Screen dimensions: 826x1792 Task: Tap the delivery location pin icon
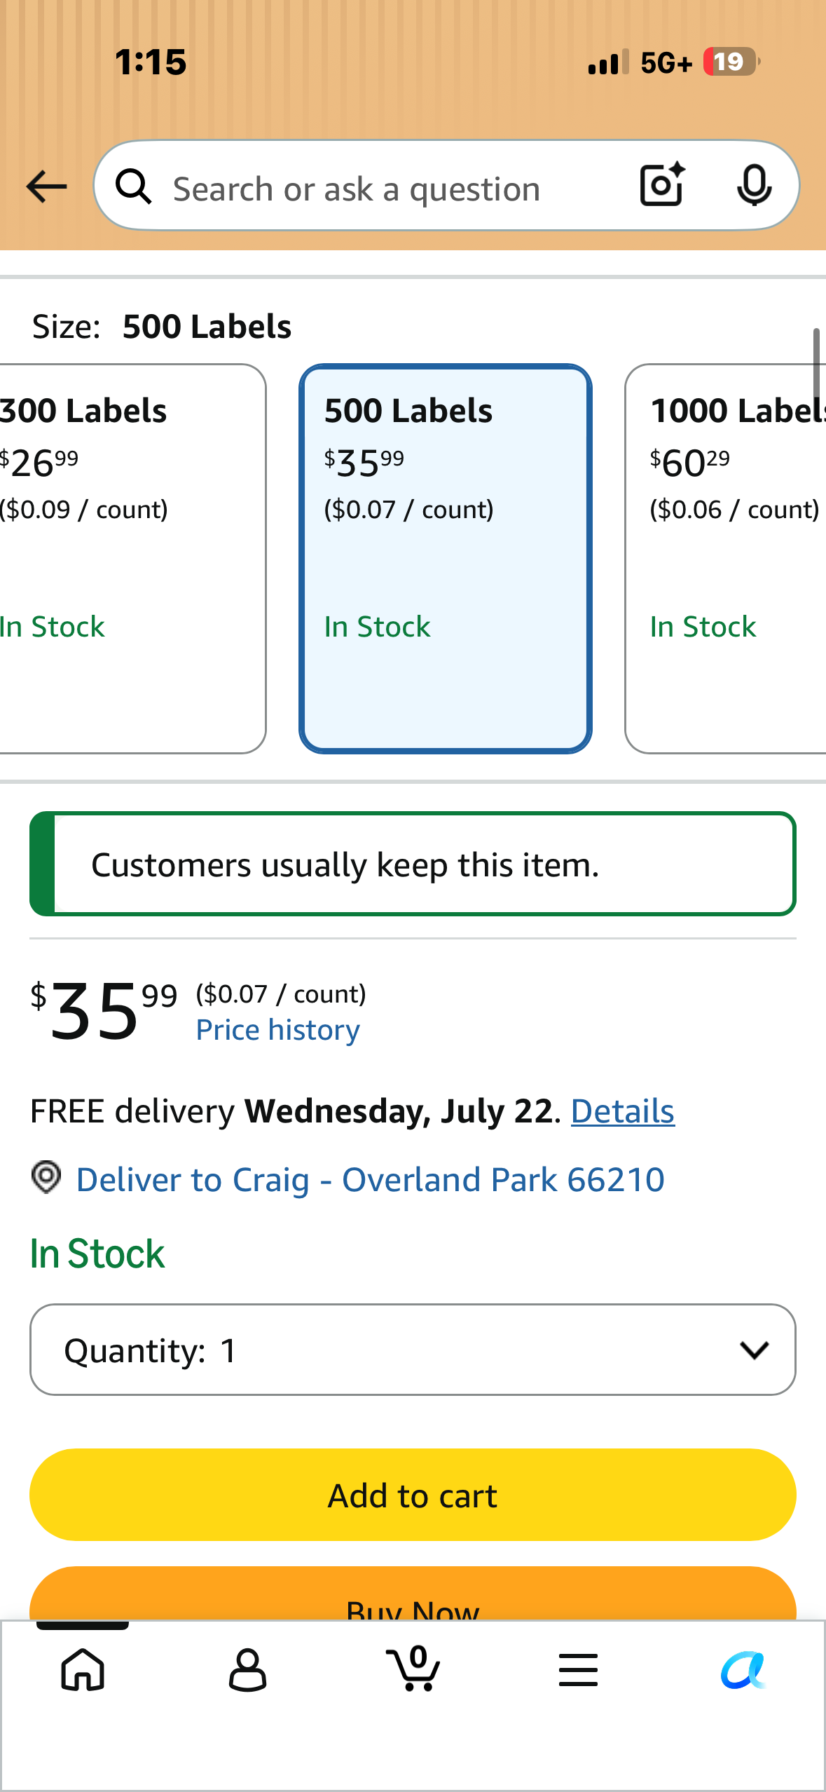pyautogui.click(x=46, y=1176)
